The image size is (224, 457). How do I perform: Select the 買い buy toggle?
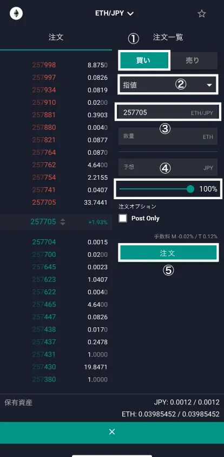[x=144, y=61]
